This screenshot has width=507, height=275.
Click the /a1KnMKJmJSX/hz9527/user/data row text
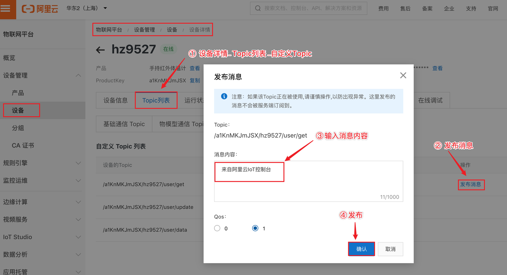(x=145, y=230)
